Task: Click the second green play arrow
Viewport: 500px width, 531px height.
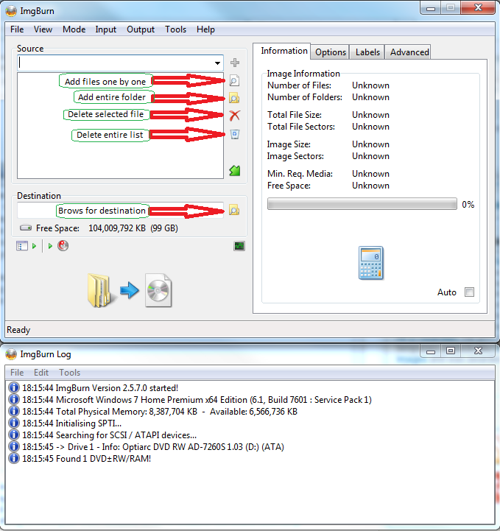Action: [50, 246]
